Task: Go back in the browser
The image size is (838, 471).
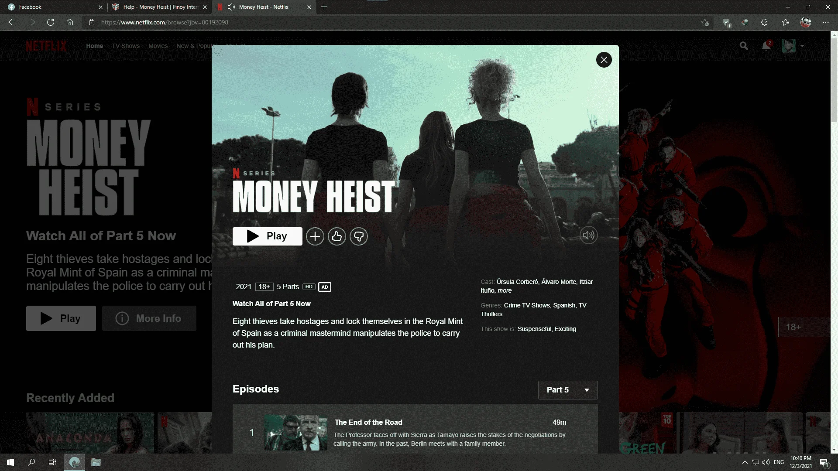Action: pos(12,22)
